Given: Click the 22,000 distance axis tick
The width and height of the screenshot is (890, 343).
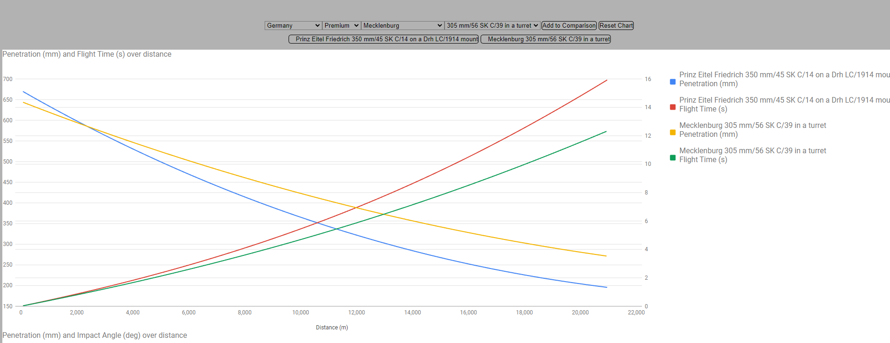Looking at the screenshot, I should click(x=636, y=313).
